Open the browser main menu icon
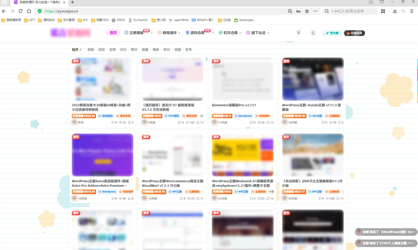The width and height of the screenshot is (418, 250). click(412, 11)
